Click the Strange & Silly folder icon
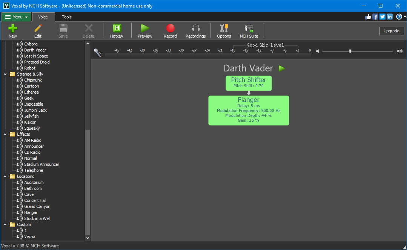 12,74
